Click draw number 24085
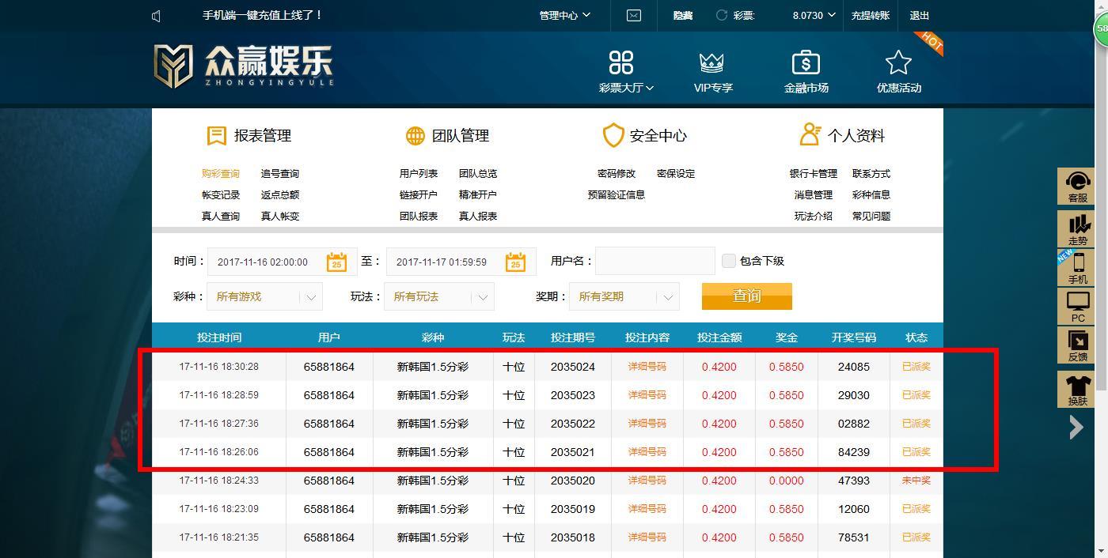The height and width of the screenshot is (558, 1108). (x=854, y=367)
